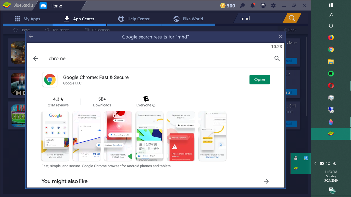Click the BlueStacks logo icon

tap(7, 5)
